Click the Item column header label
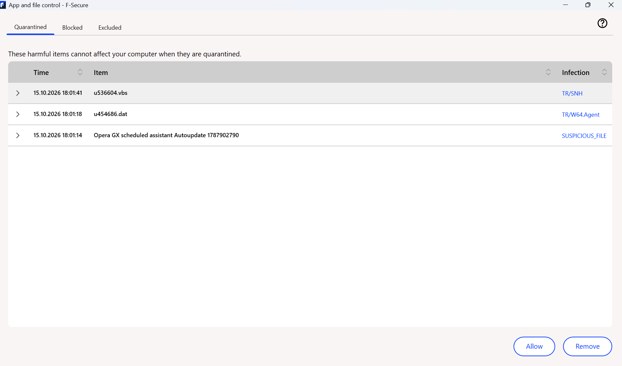The width and height of the screenshot is (622, 366). click(x=101, y=73)
